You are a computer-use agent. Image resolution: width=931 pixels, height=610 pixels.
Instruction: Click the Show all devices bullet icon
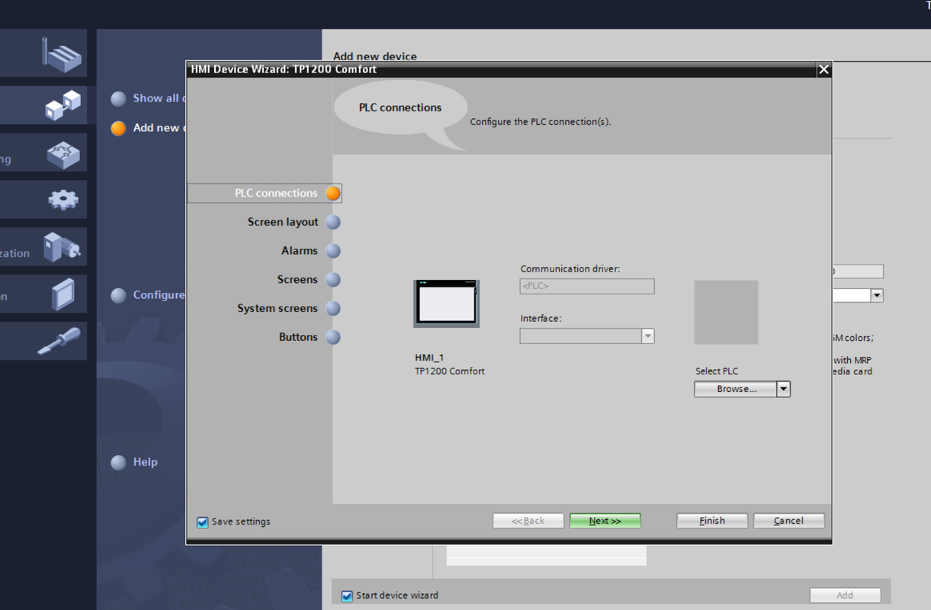pyautogui.click(x=118, y=99)
